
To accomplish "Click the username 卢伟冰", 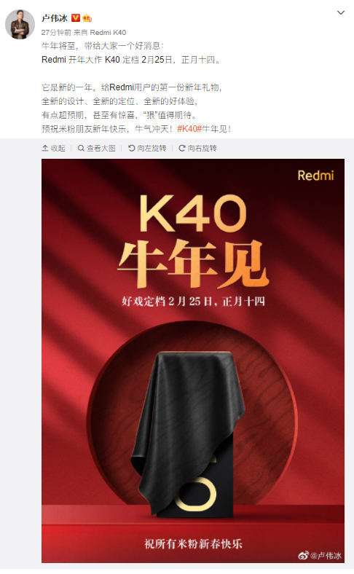I will click(x=55, y=17).
